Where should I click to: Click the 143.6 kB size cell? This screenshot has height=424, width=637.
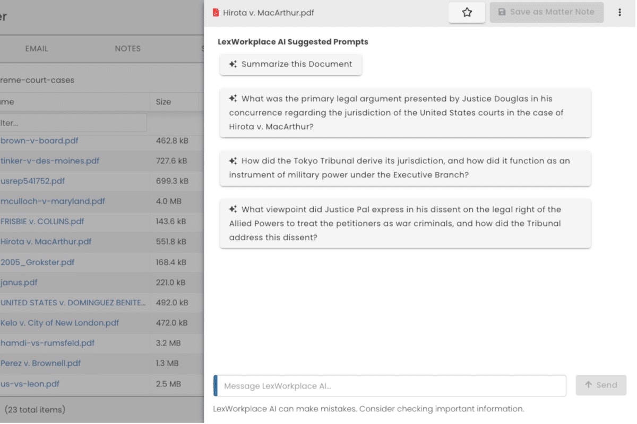point(171,222)
